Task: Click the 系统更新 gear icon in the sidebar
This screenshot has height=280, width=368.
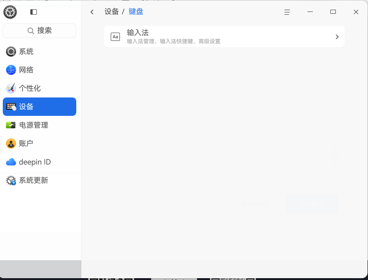Action: click(11, 180)
